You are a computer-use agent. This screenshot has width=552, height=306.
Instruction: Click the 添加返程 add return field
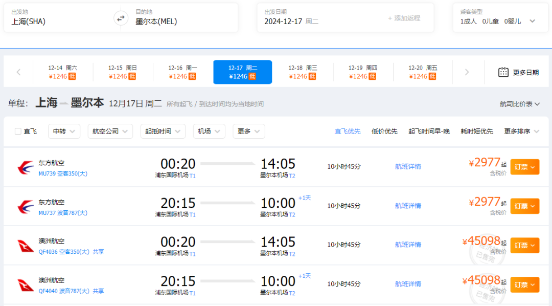click(x=404, y=18)
